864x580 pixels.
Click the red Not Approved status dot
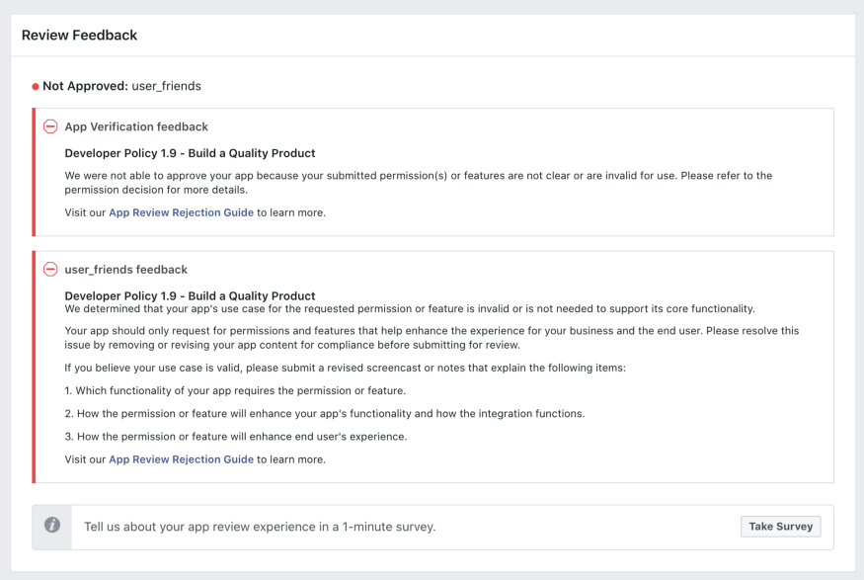[34, 86]
